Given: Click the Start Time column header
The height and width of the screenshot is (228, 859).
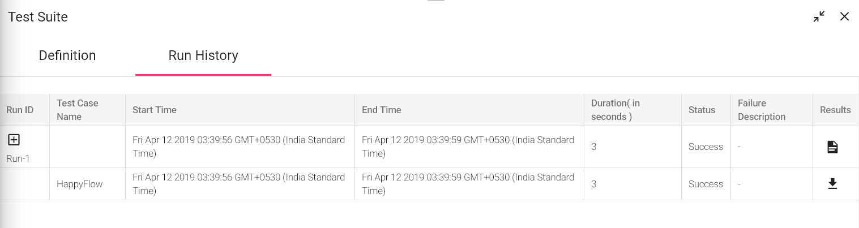Looking at the screenshot, I should point(155,110).
